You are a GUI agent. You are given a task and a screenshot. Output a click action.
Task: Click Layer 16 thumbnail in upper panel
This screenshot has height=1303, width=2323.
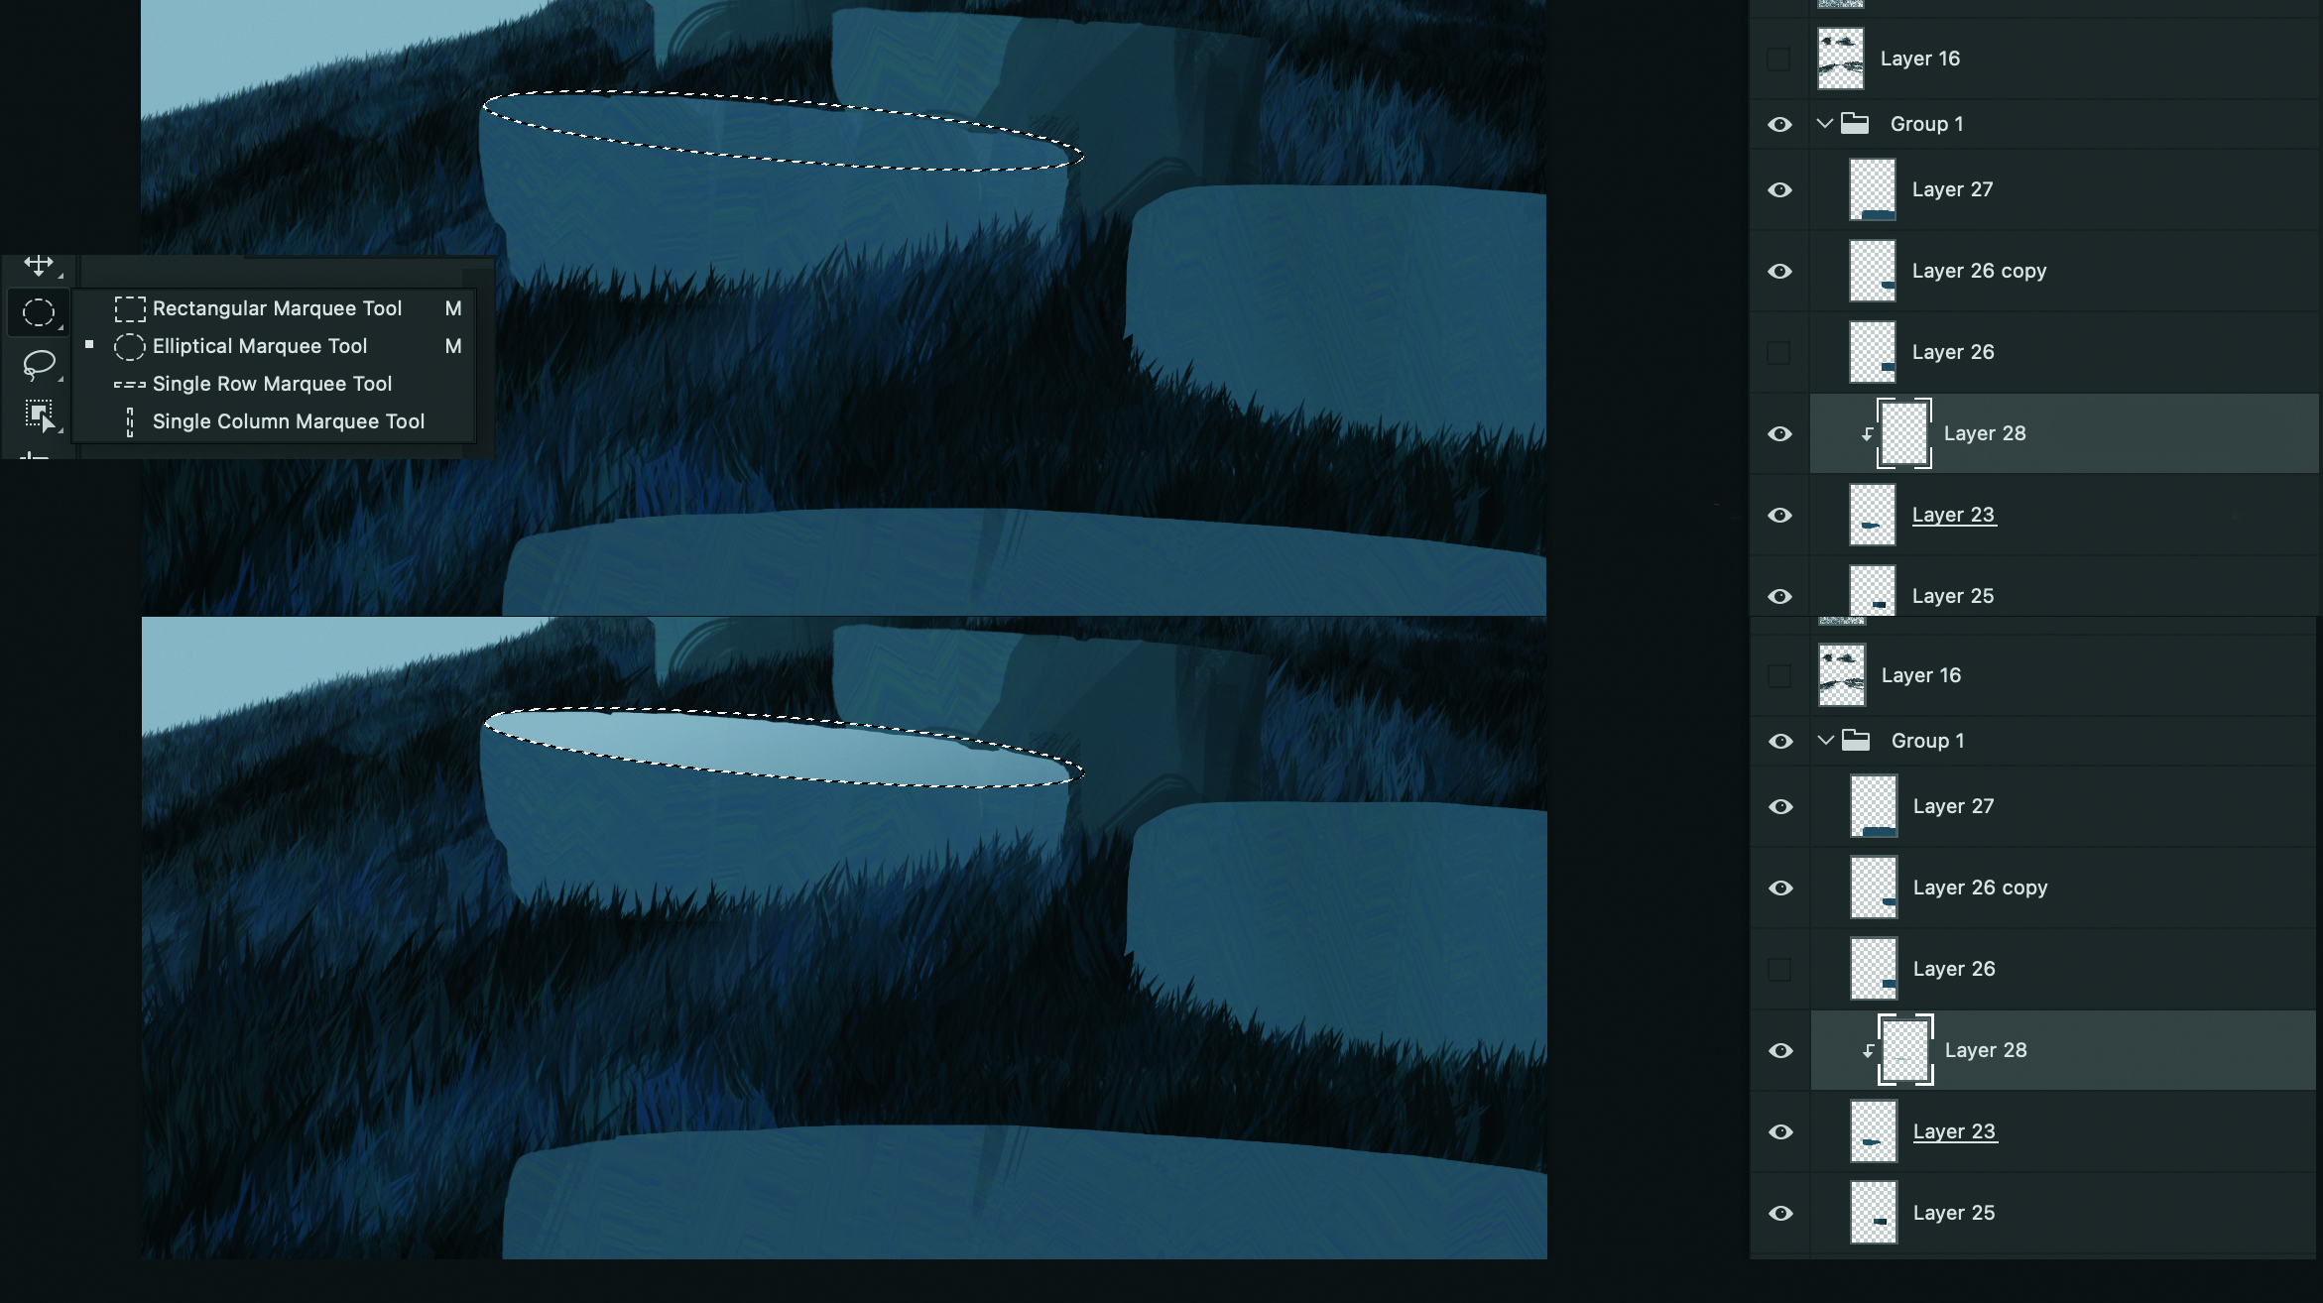pos(1841,59)
